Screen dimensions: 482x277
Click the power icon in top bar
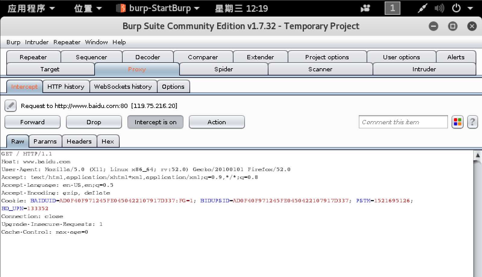point(456,8)
